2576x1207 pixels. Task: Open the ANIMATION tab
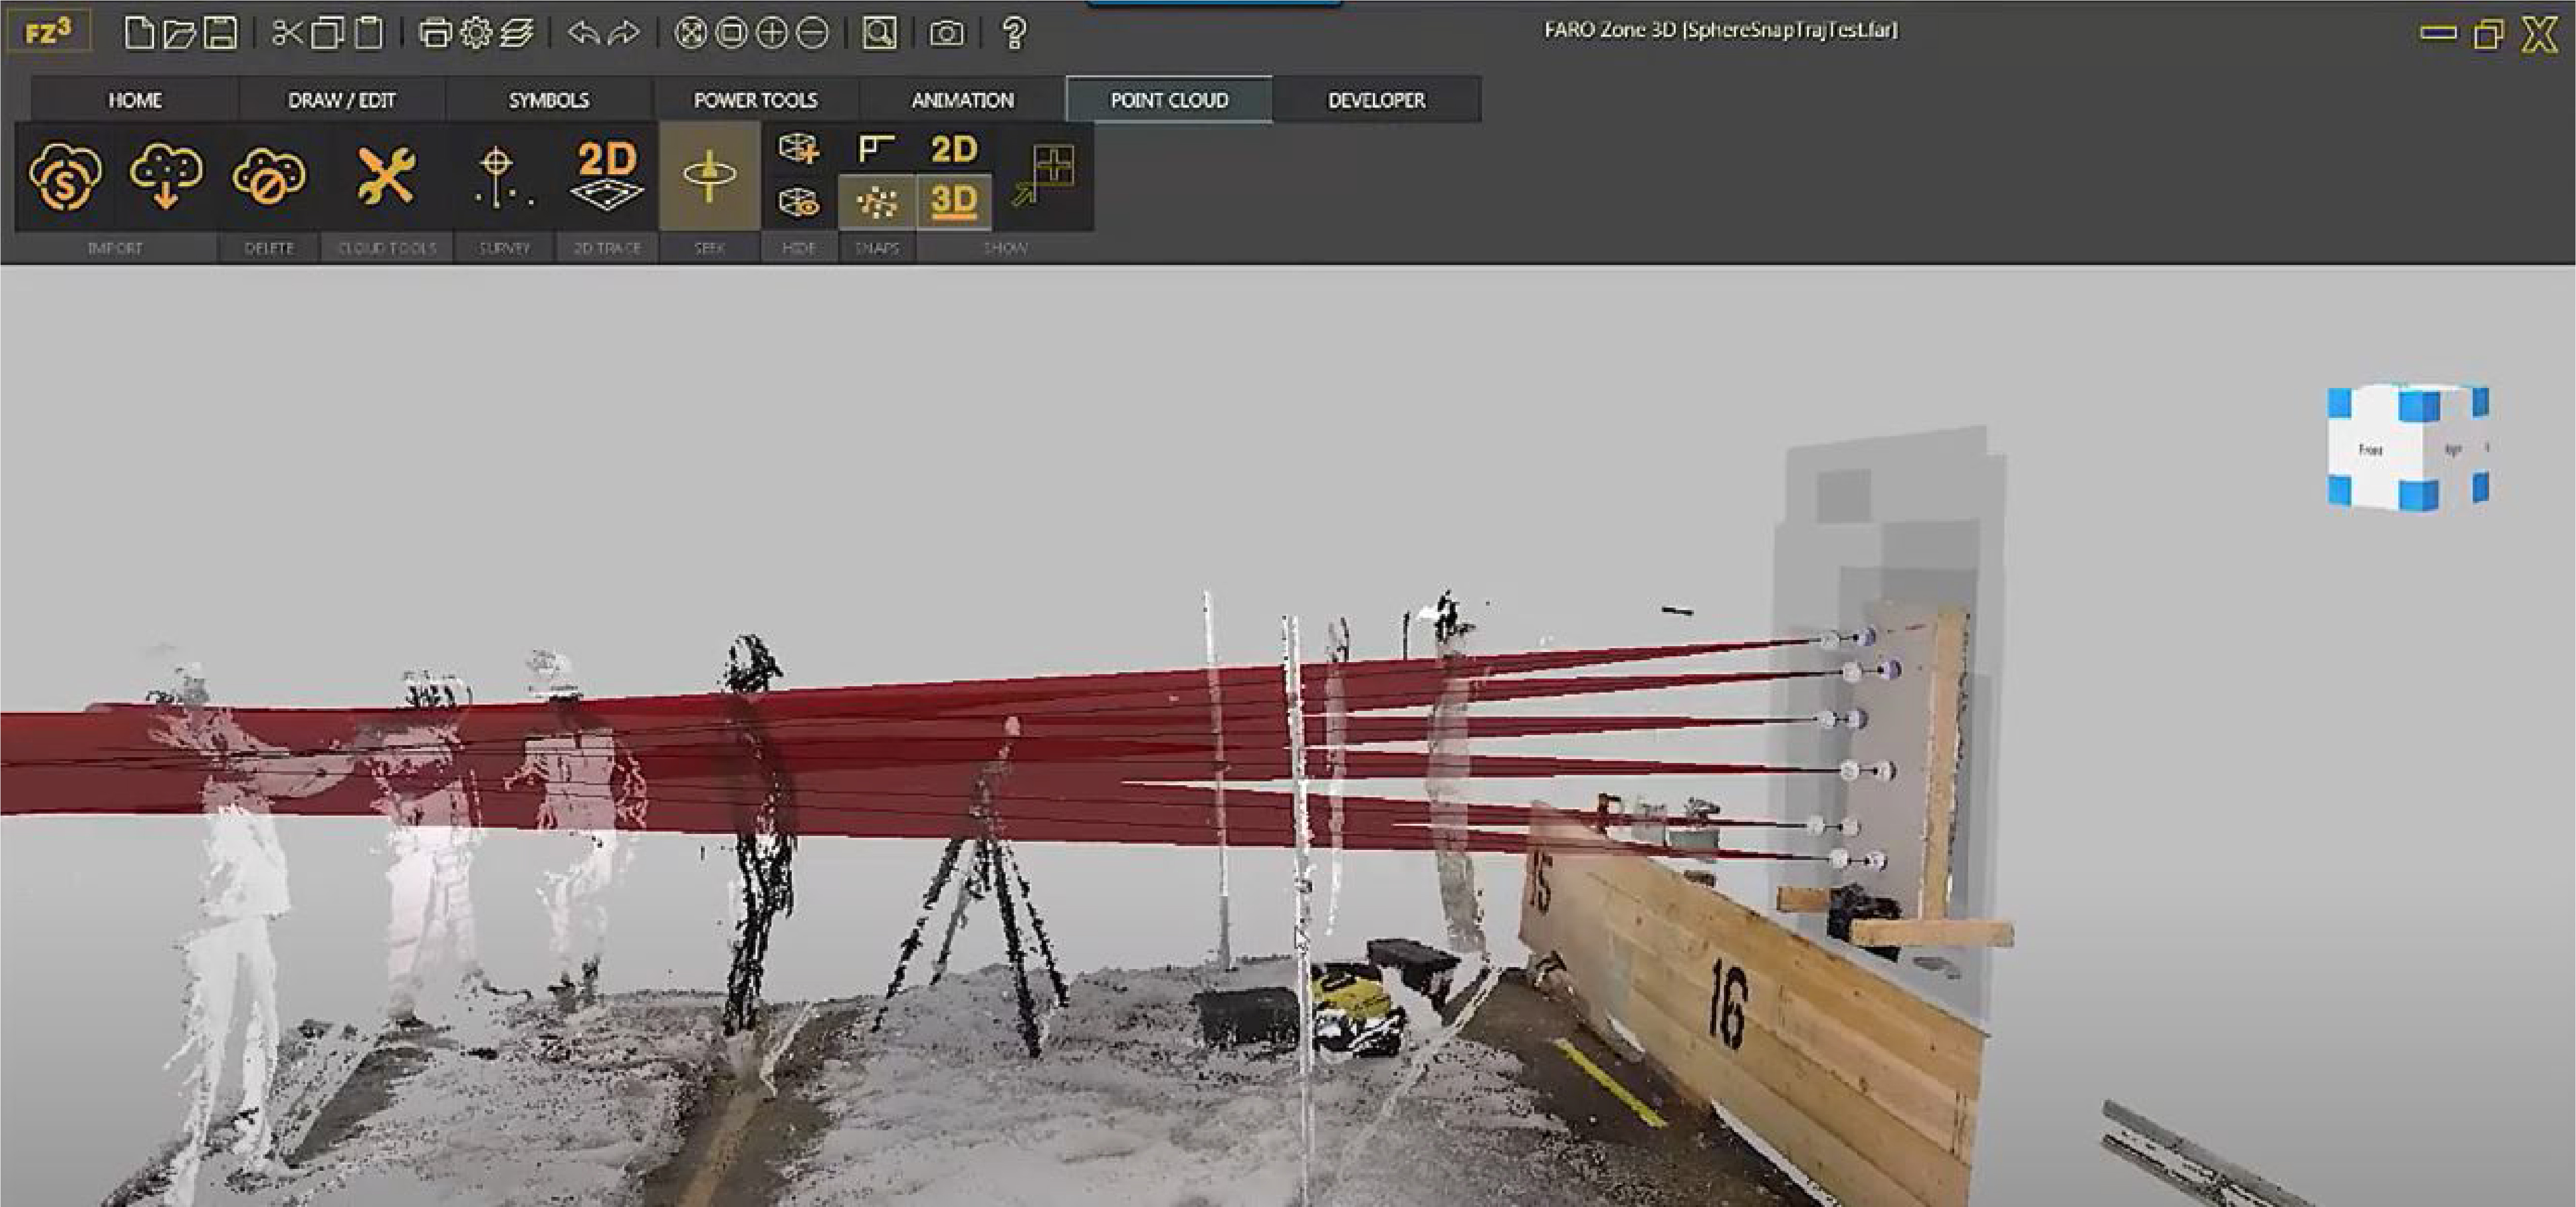[x=963, y=100]
